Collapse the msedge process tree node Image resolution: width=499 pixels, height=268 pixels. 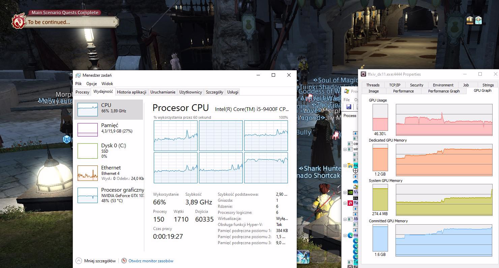(x=345, y=235)
